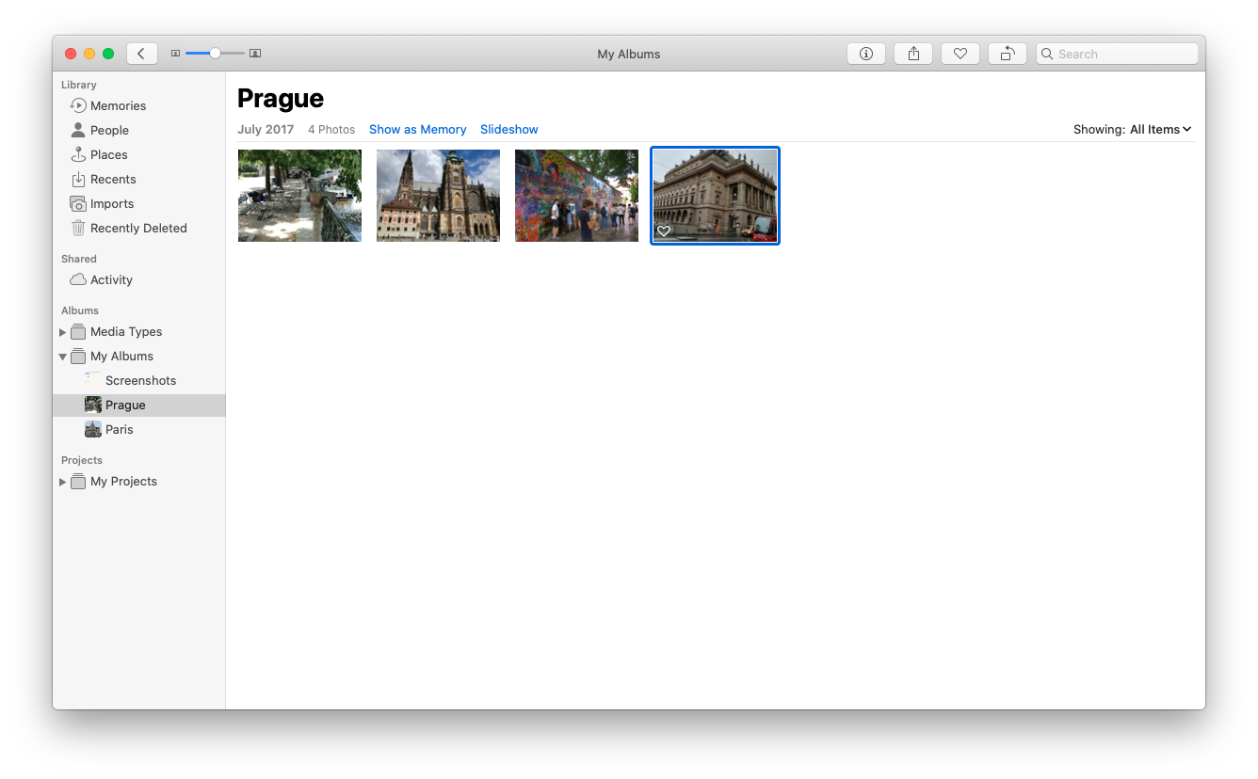Screen dimensions: 1258x779
Task: Toggle Favorite heart button in toolbar
Action: 960,54
